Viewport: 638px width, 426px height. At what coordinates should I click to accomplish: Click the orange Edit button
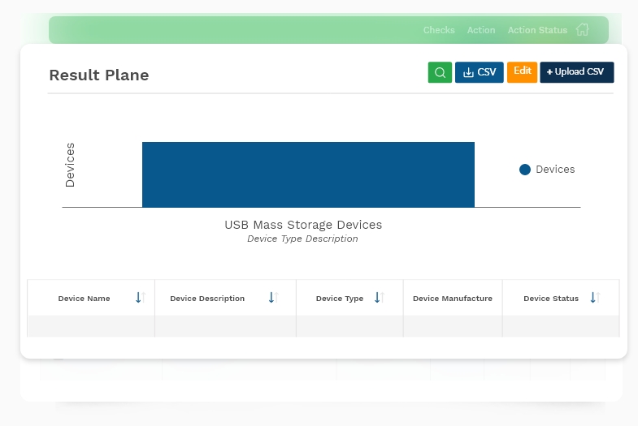point(522,72)
